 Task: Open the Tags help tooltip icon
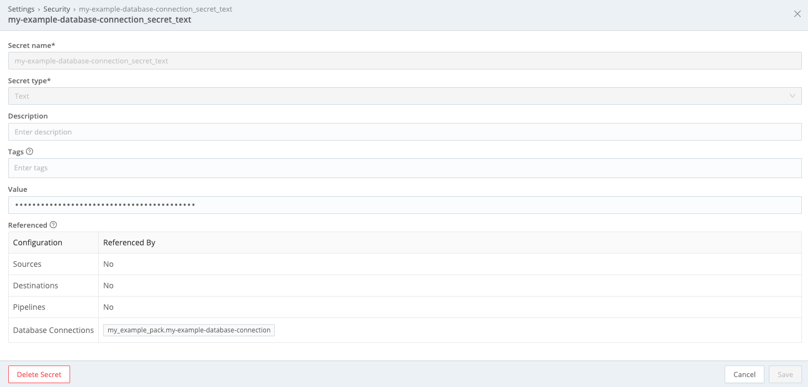click(29, 151)
